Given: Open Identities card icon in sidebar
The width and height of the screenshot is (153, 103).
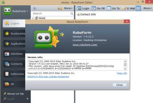Looking at the screenshot, I should pyautogui.click(x=7, y=54).
